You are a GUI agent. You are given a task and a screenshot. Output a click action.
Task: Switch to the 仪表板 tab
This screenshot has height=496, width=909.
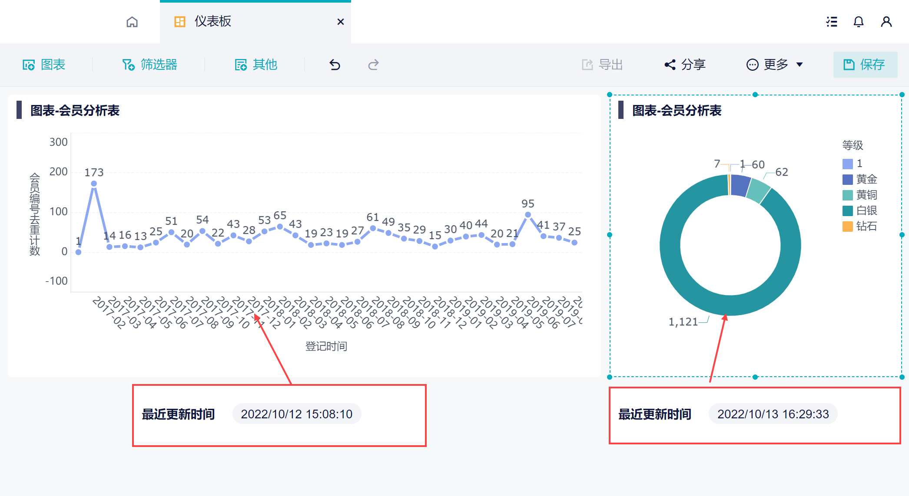[212, 22]
